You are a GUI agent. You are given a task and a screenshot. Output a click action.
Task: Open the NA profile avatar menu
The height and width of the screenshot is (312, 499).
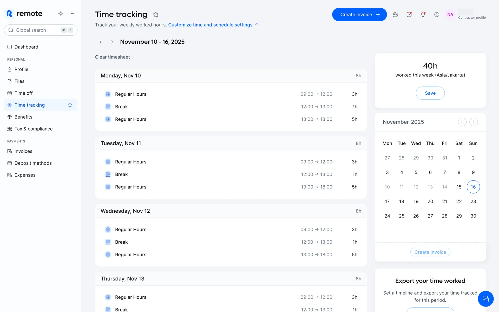450,15
